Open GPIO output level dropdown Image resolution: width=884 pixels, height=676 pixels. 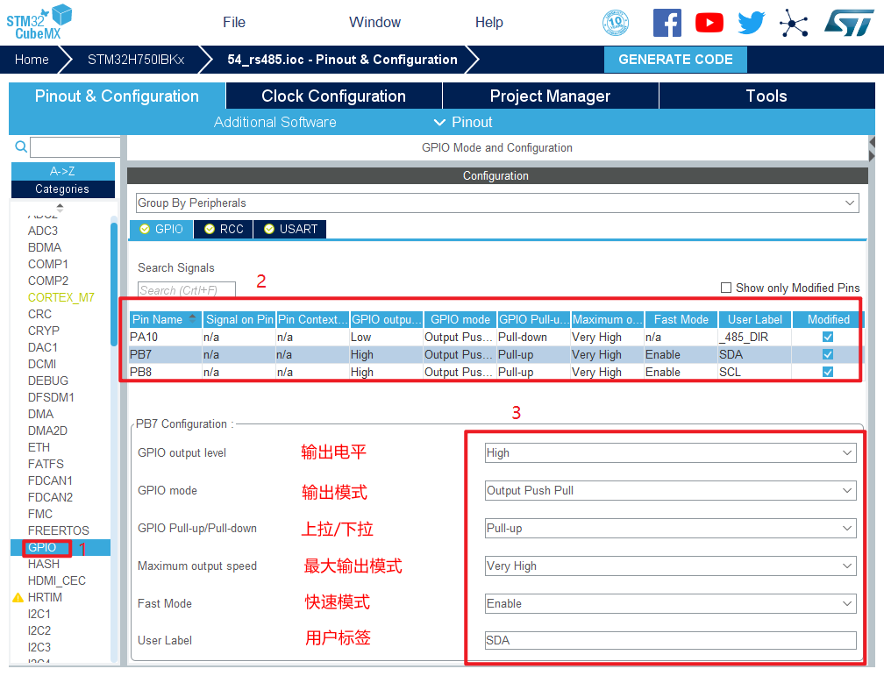[x=670, y=453]
